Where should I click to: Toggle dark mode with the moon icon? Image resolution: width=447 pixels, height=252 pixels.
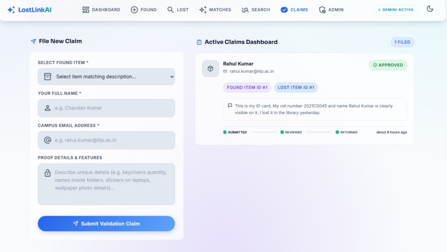(x=430, y=9)
